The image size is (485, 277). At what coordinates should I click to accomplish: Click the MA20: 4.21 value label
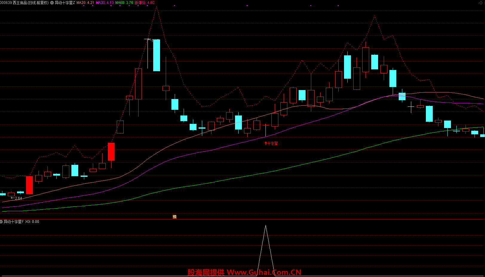coord(85,3)
